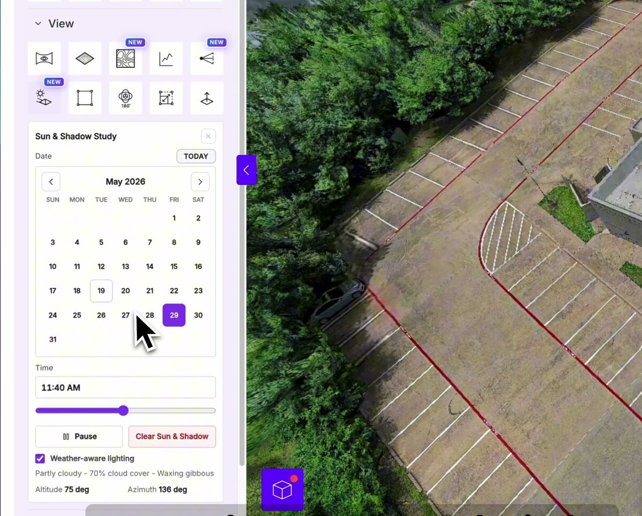642x516 pixels.
Task: Activate the 180° orbit view tool
Action: coord(126,98)
